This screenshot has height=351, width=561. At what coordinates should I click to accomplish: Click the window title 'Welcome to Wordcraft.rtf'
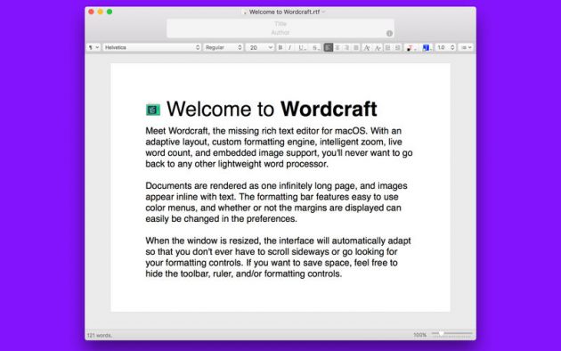[284, 12]
